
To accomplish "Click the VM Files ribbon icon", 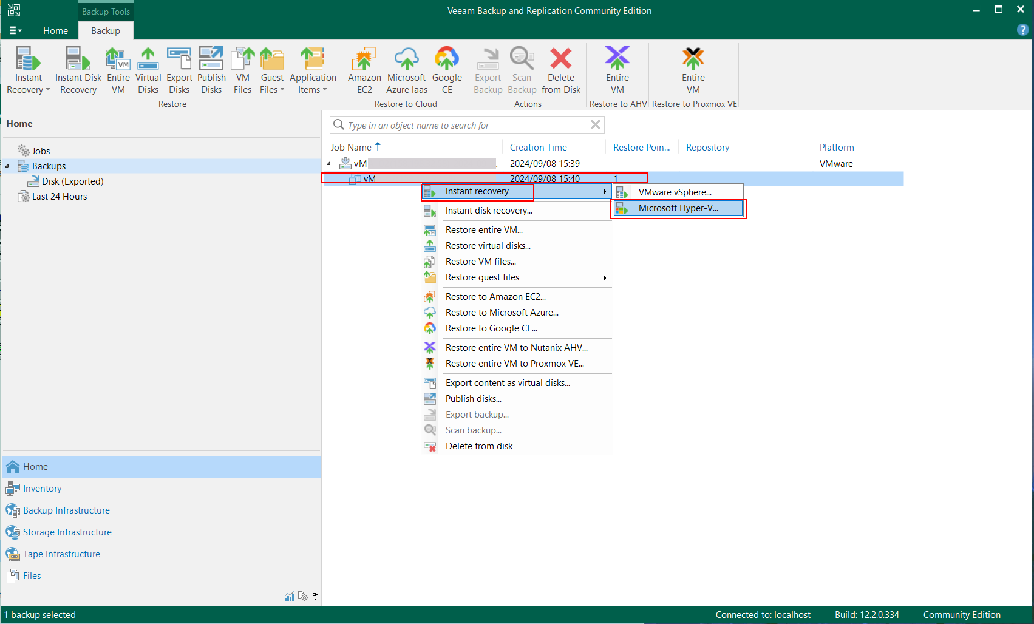I will point(242,59).
